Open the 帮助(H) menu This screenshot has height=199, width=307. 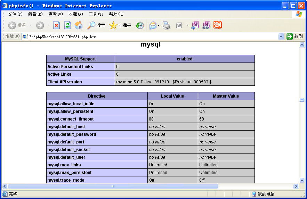pos(116,14)
